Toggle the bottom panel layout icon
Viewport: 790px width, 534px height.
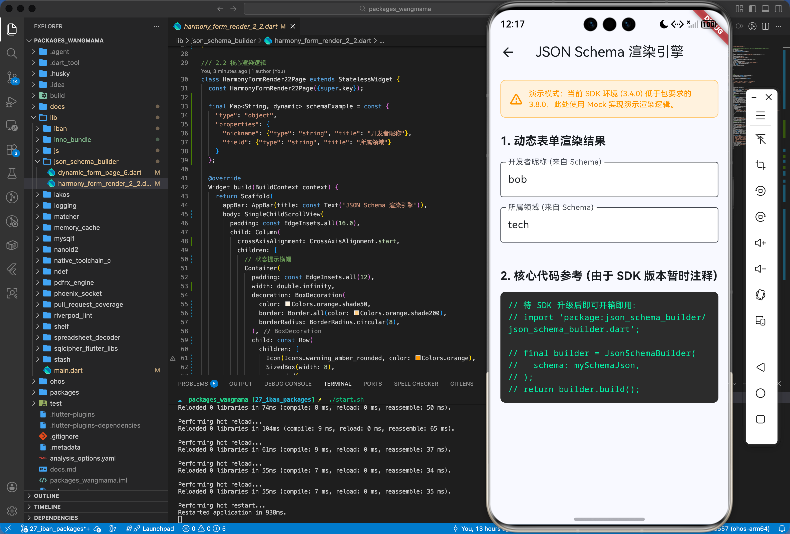pos(765,9)
